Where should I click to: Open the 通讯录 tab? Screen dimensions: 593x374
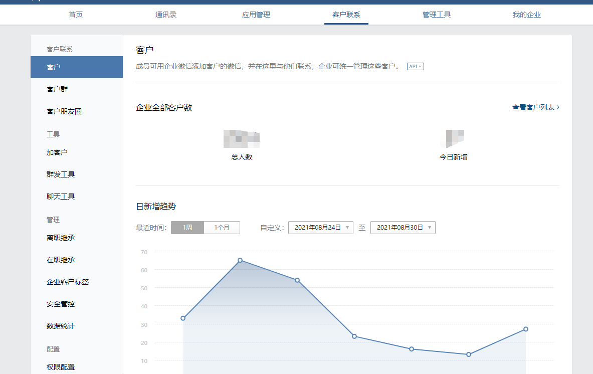pyautogui.click(x=166, y=15)
